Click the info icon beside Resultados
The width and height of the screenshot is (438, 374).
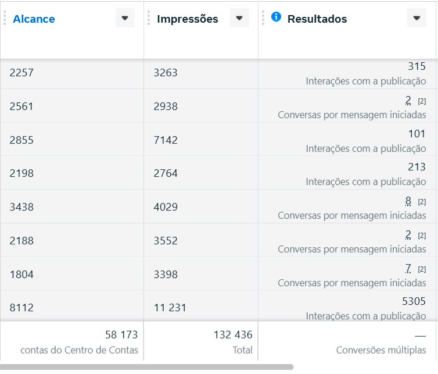(x=276, y=17)
